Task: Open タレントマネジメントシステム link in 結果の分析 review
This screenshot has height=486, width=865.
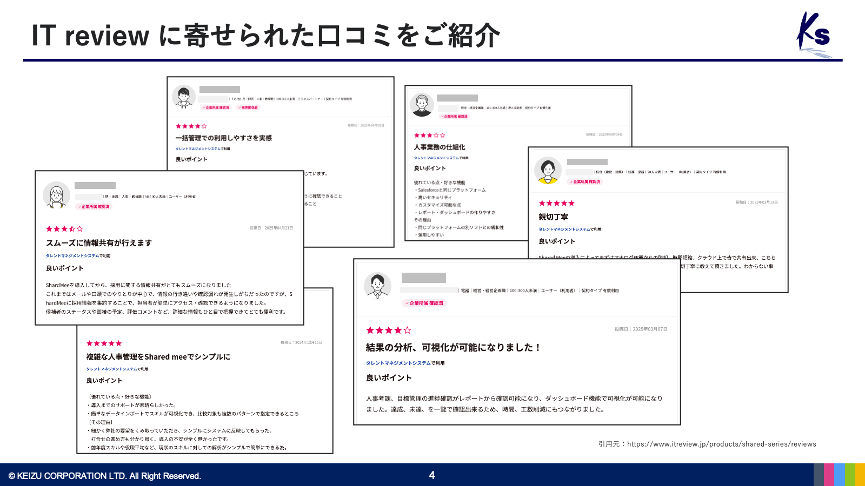Action: click(x=398, y=363)
